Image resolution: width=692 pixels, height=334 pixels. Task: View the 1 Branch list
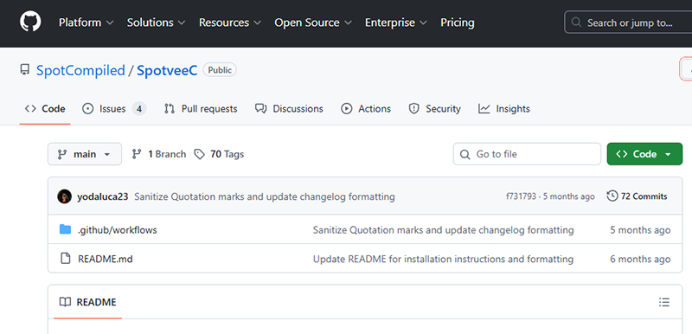pos(159,154)
